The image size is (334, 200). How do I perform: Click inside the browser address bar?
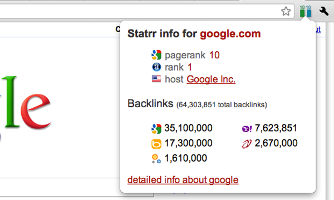[x=139, y=11]
